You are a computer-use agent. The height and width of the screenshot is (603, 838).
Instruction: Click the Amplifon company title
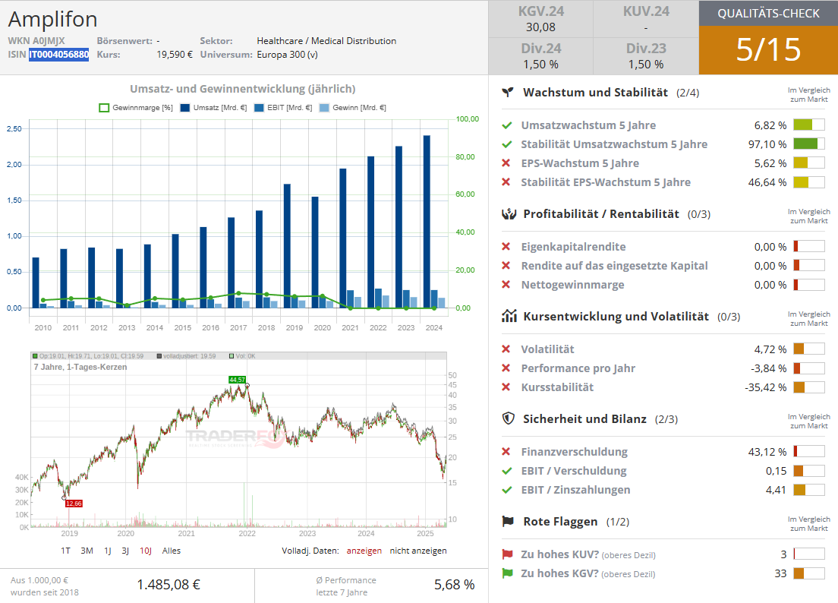pos(52,20)
